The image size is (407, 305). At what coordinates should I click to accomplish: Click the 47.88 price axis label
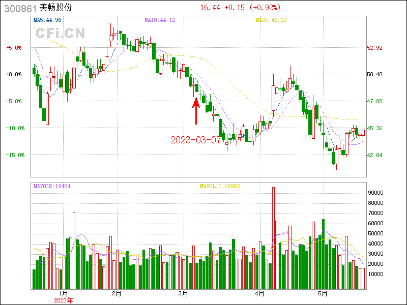375,101
